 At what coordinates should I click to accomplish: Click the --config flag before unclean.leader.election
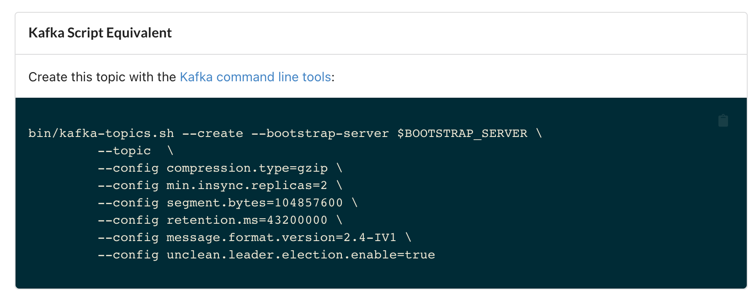pos(128,255)
